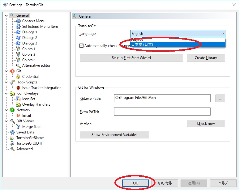Select the Set Extend Menu Item entry
Viewport: 239px width, 190px height.
(40, 27)
